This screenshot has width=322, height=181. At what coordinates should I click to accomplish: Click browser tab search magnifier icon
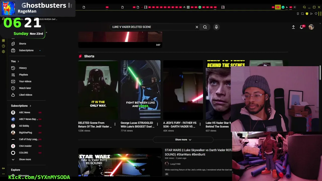coord(304,7)
